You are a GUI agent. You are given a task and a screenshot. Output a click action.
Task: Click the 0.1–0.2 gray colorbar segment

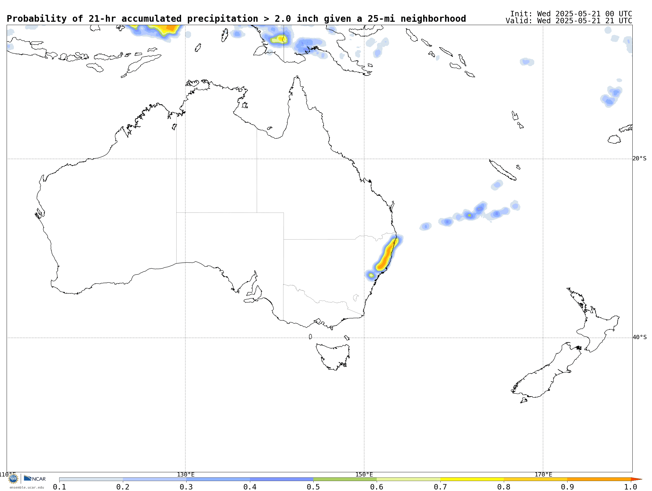click(x=91, y=479)
